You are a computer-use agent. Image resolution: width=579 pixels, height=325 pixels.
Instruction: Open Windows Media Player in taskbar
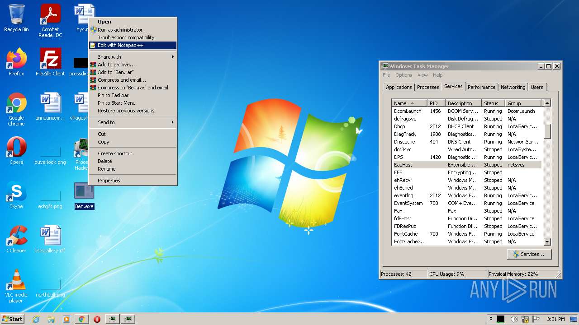coord(66,319)
